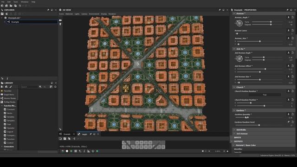Open the 3D View Lights menu
The image size is (297, 167).
click(x=77, y=14)
